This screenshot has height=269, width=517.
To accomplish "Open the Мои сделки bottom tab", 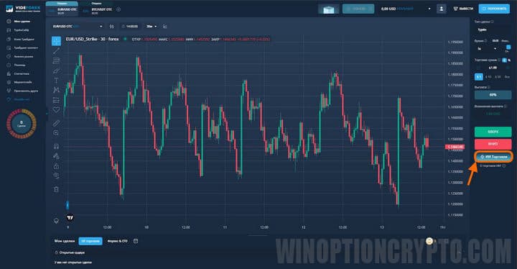I will click(x=65, y=241).
